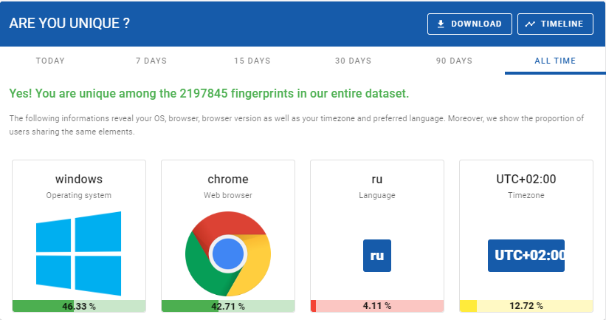Switch to the 30 Days tab
Image resolution: width=606 pixels, height=320 pixels.
pyautogui.click(x=353, y=61)
